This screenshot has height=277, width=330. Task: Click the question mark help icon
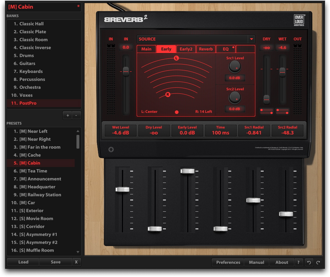[x=298, y=263]
